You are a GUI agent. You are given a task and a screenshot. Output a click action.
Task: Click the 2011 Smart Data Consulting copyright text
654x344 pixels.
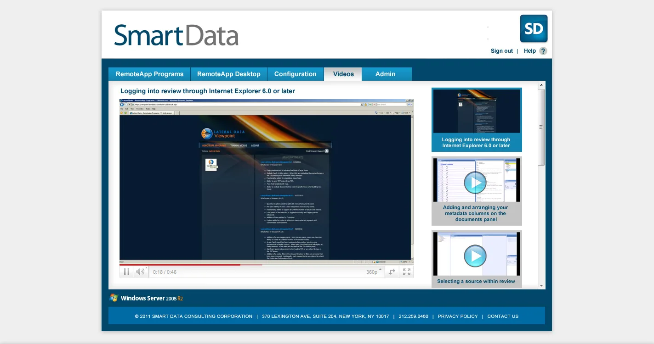click(x=193, y=316)
